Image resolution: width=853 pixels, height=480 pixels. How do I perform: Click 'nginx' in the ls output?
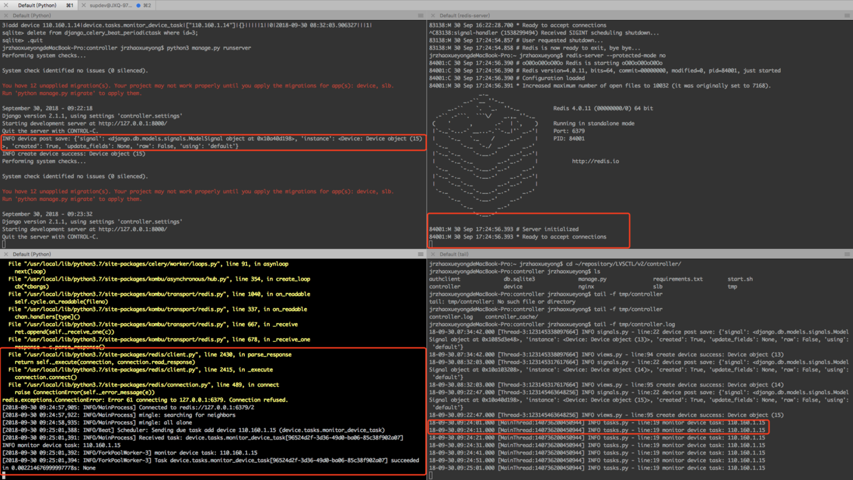586,286
